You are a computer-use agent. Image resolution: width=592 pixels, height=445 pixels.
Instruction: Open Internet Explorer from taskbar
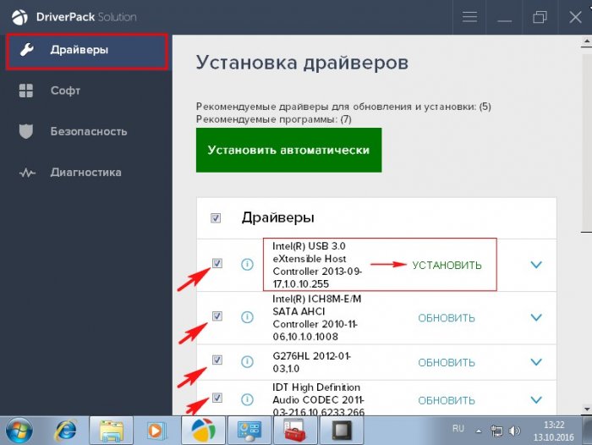pos(67,430)
